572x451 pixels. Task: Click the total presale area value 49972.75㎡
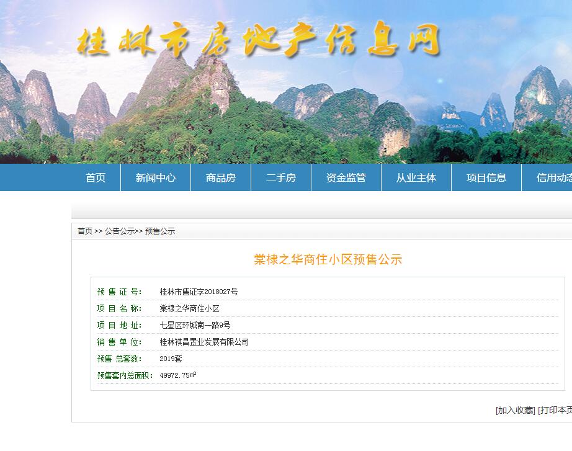coord(178,375)
